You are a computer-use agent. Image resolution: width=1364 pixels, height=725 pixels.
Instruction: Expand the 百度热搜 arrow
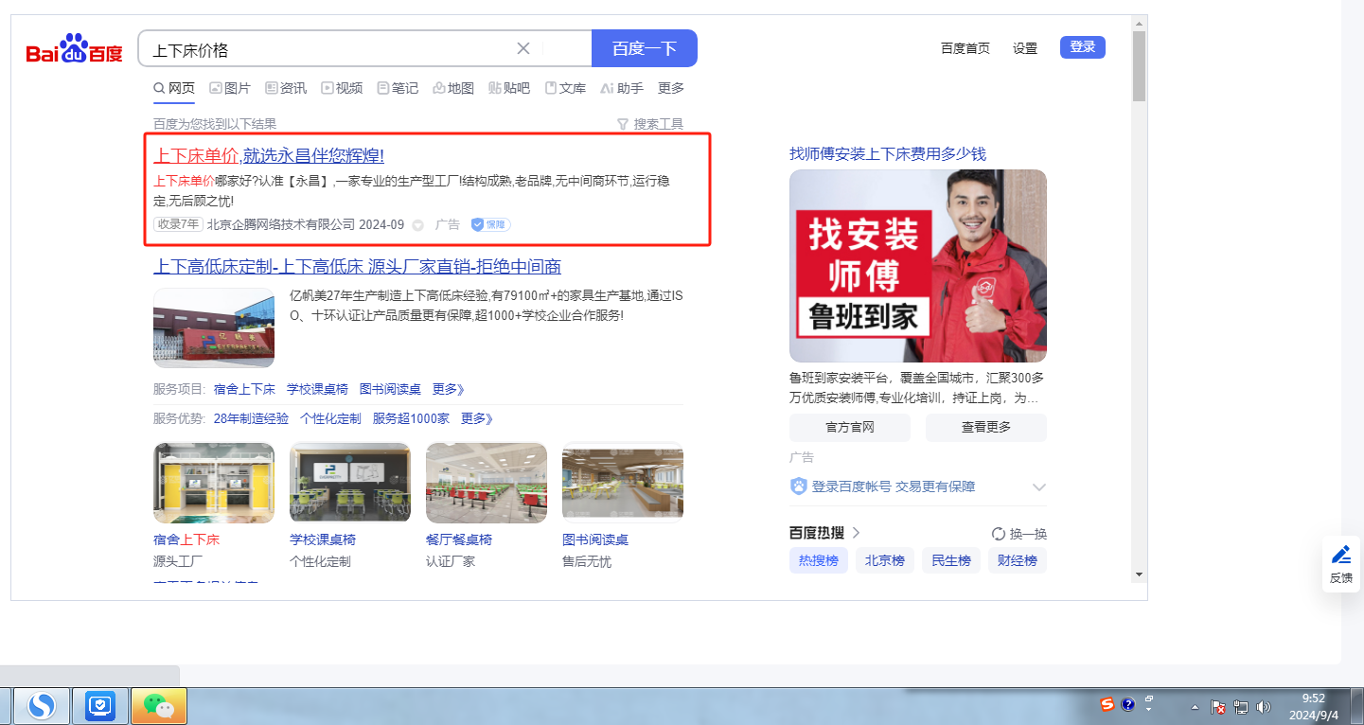coord(856,533)
